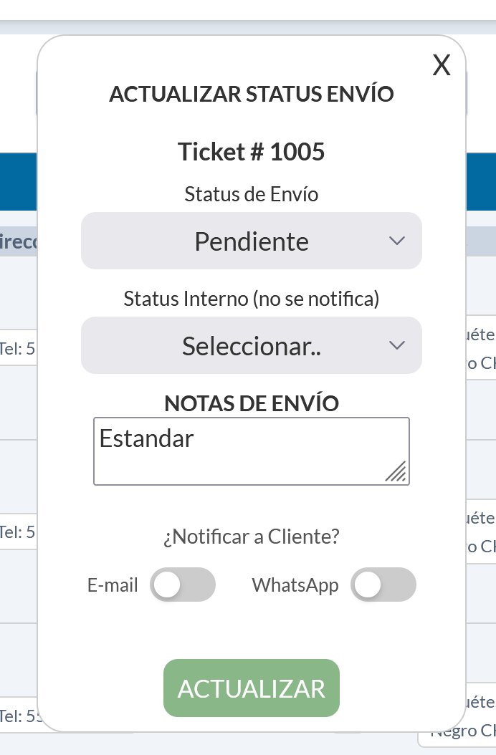This screenshot has height=755, width=496.
Task: Click the Status de Envío label
Action: click(x=251, y=194)
